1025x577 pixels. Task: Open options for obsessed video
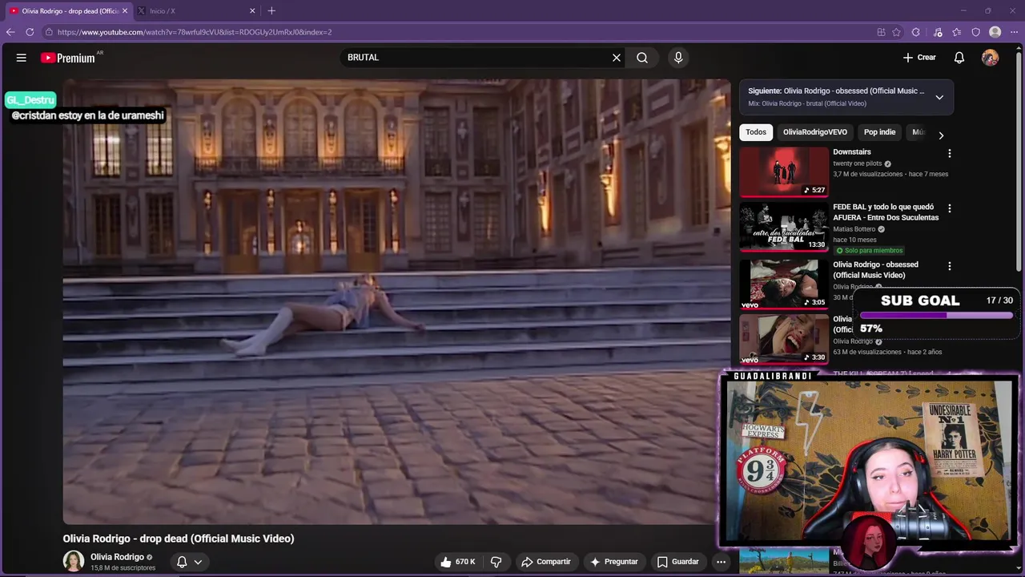point(950,266)
